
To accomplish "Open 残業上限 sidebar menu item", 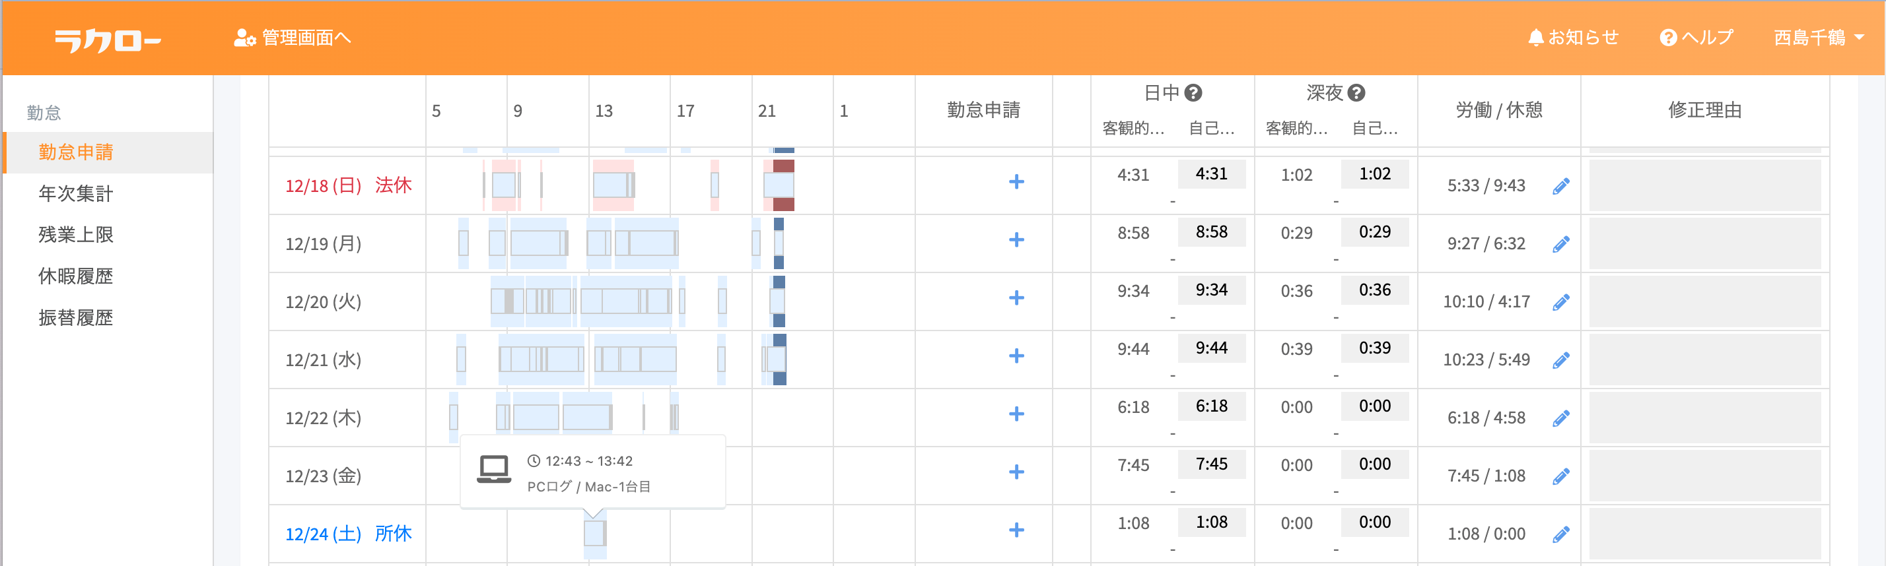I will point(75,235).
